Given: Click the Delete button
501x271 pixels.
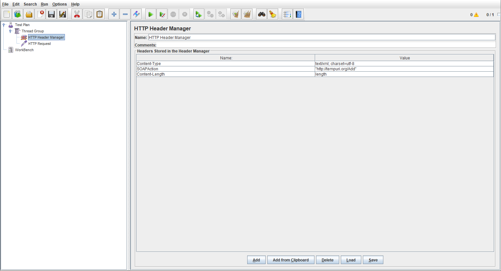Looking at the screenshot, I should 327,260.
